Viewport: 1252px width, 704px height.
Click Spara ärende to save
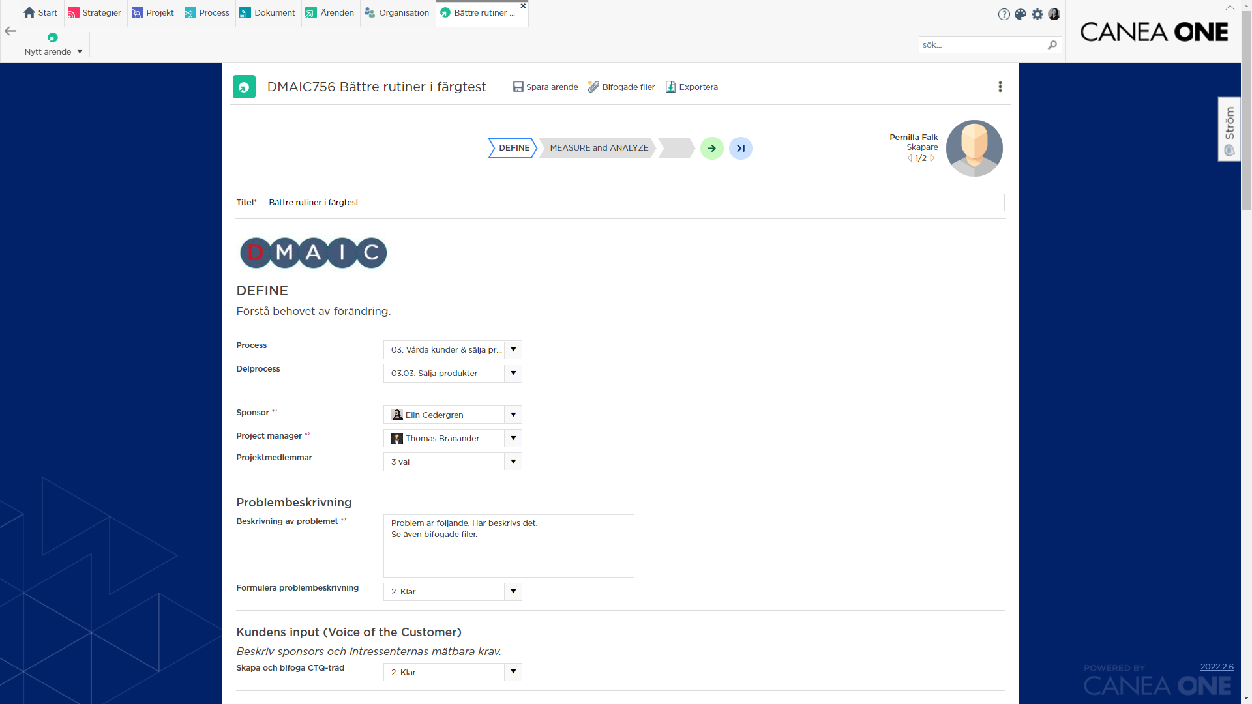(x=545, y=87)
